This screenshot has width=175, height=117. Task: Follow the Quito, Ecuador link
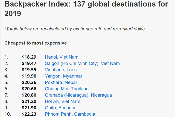pos(60,108)
